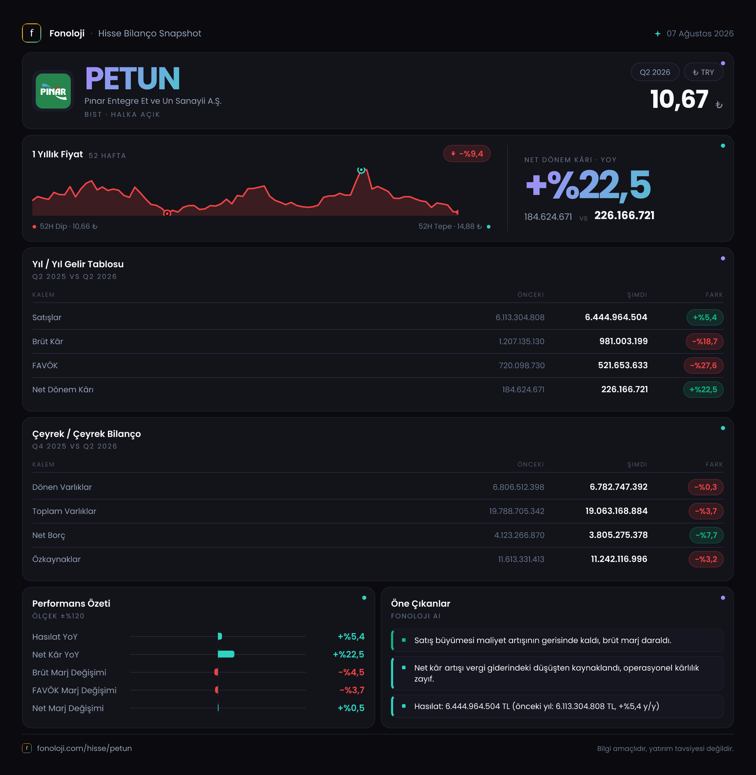Click the 'Çeyrek / Çeyrek Bilanço' heading
This screenshot has width=756, height=775.
(x=87, y=434)
